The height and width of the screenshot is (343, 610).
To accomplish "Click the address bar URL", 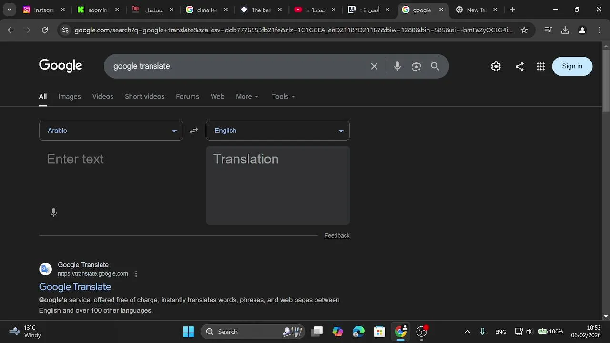I will pyautogui.click(x=294, y=30).
